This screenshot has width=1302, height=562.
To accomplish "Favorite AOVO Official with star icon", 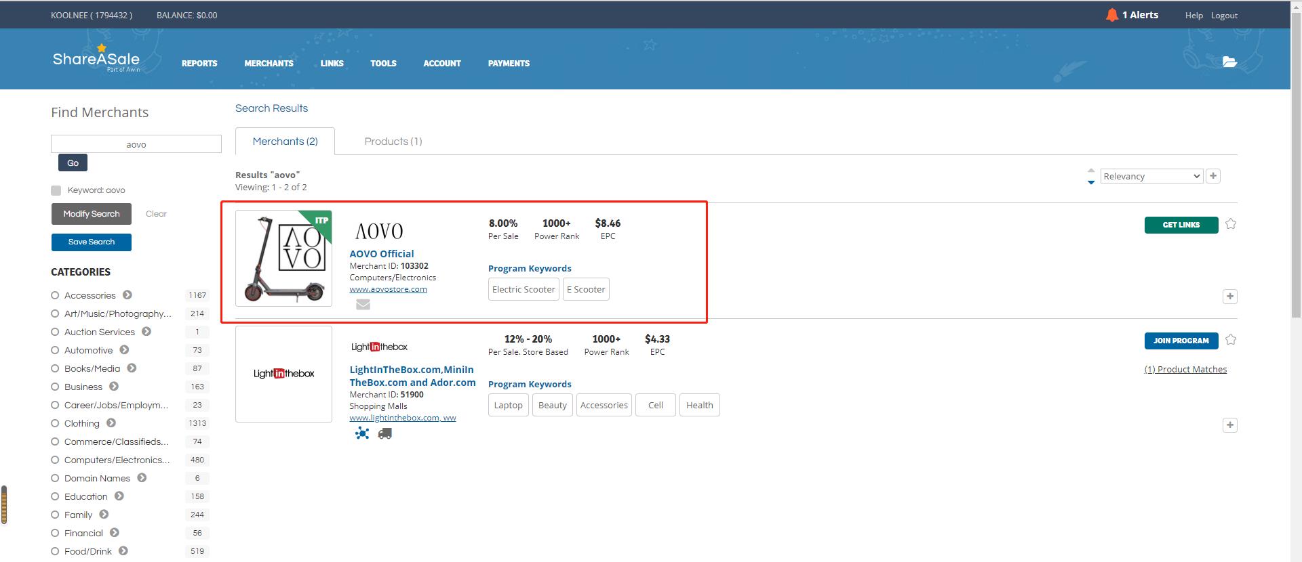I will pos(1231,224).
